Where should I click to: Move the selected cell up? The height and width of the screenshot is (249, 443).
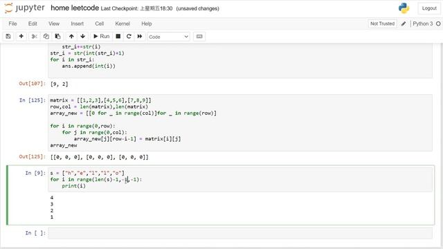[71, 37]
